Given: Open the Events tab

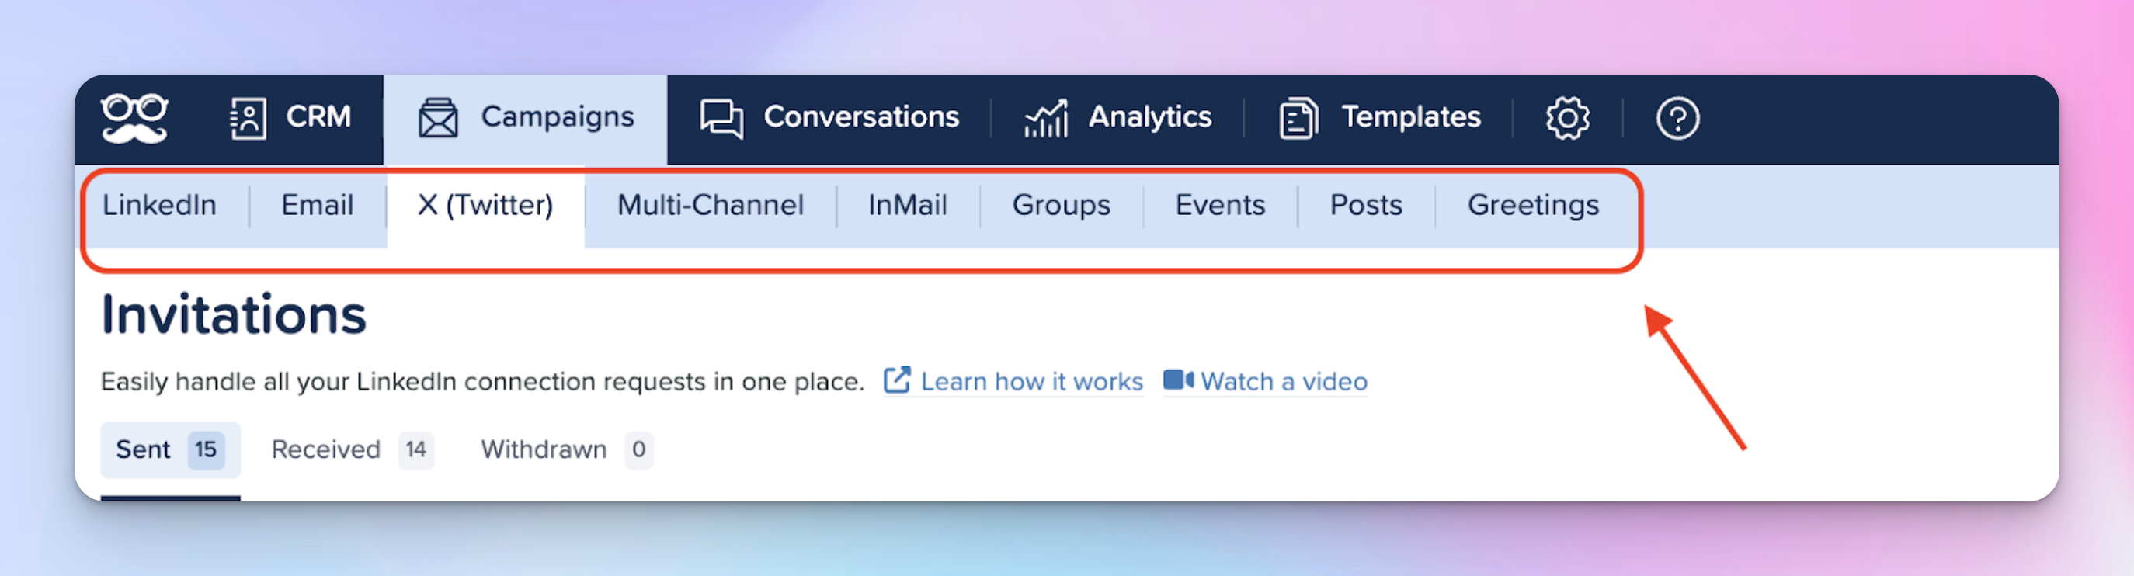Looking at the screenshot, I should point(1220,205).
